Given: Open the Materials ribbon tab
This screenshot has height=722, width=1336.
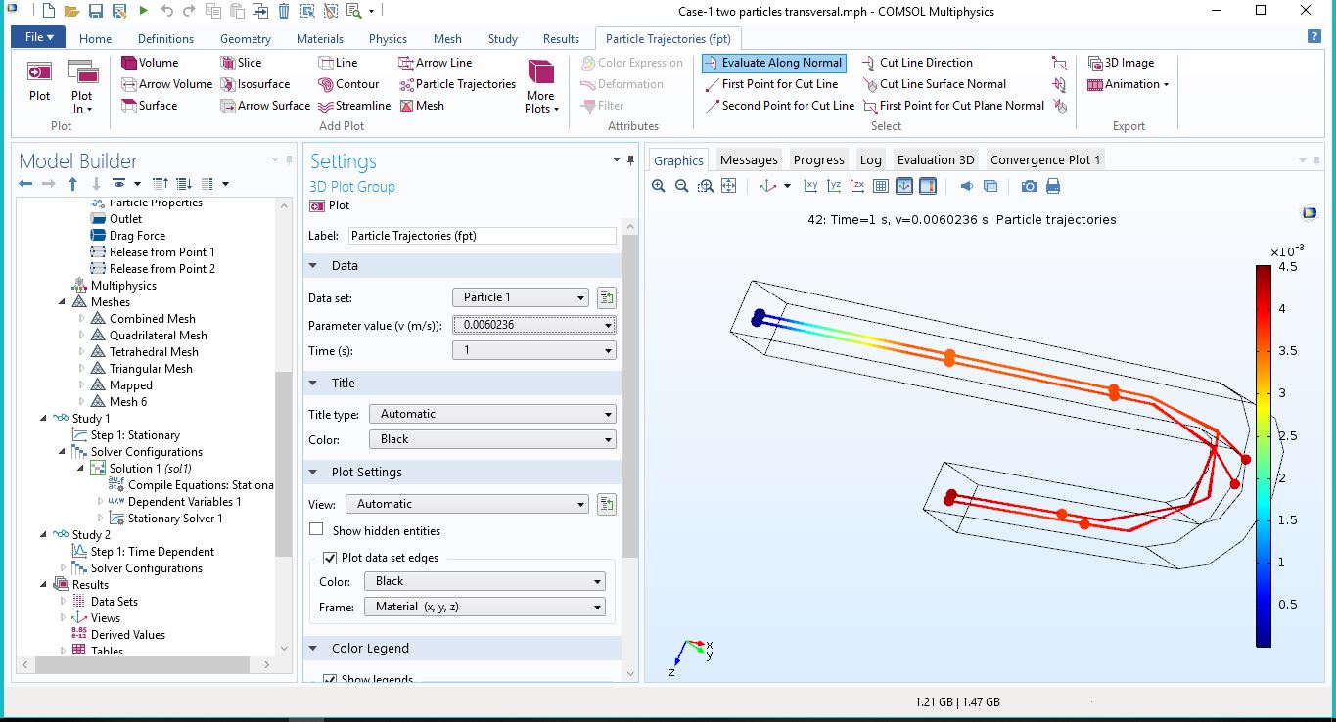Looking at the screenshot, I should [x=320, y=39].
